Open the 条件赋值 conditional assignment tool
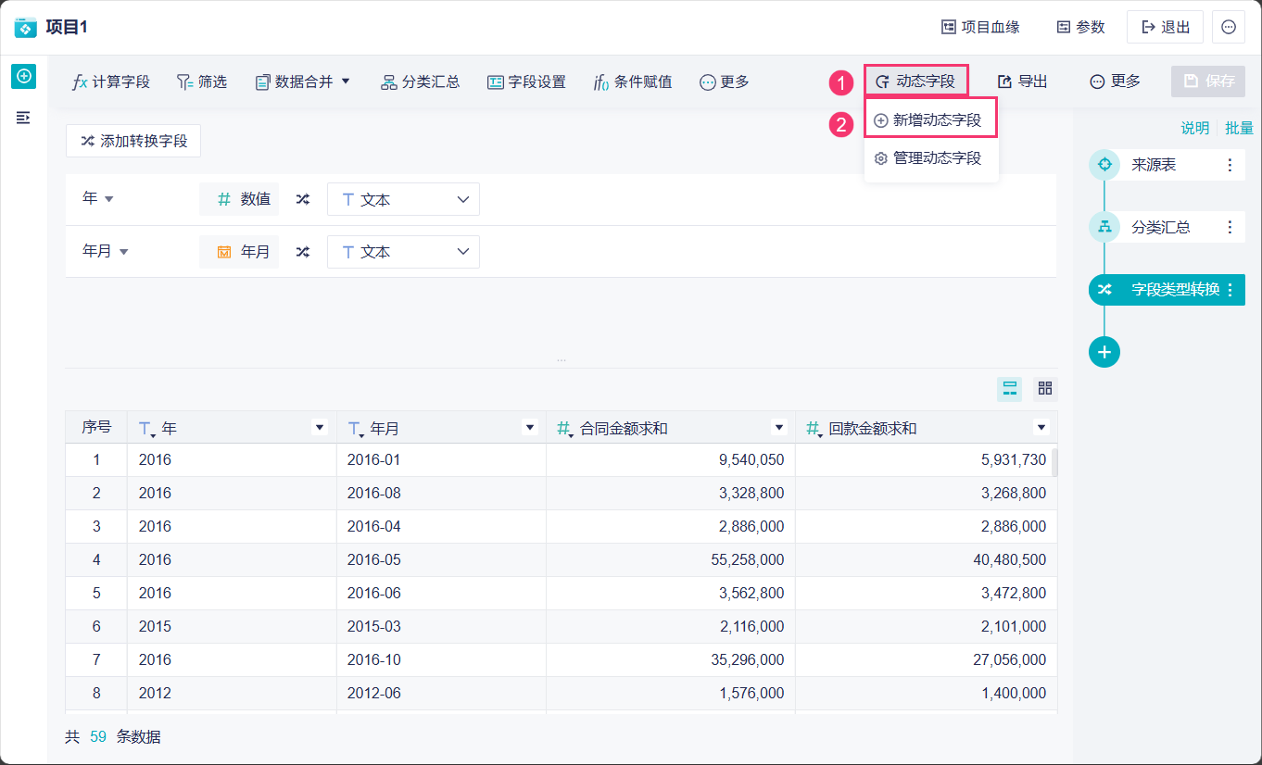This screenshot has width=1262, height=765. click(633, 82)
